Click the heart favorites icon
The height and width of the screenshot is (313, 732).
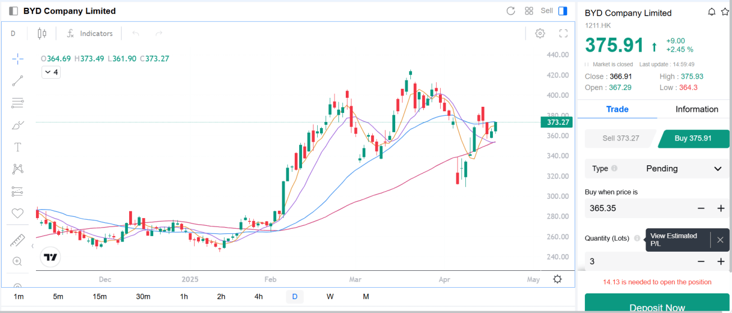17,214
